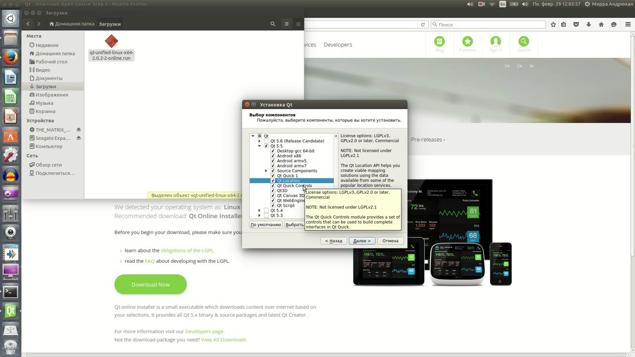Click search icon in Files window
The height and width of the screenshot is (357, 635).
tap(272, 24)
